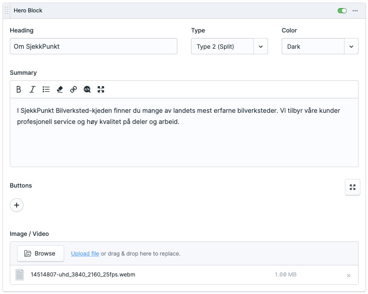Clear formatting with the eraser icon
This screenshot has width=368, height=294.
(60, 89)
